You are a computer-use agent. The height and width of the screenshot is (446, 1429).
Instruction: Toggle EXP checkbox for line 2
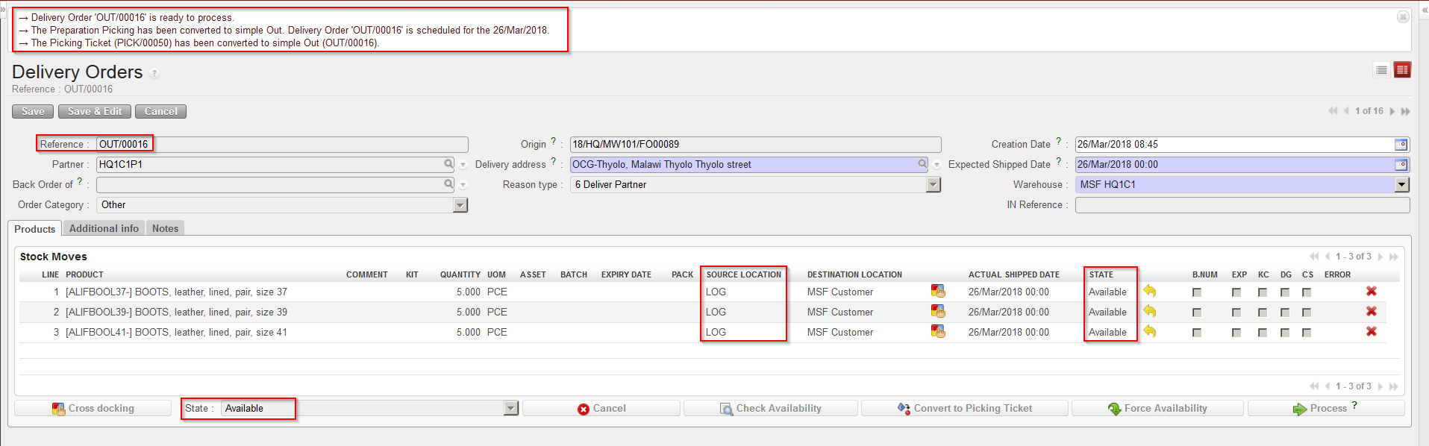pos(1236,312)
